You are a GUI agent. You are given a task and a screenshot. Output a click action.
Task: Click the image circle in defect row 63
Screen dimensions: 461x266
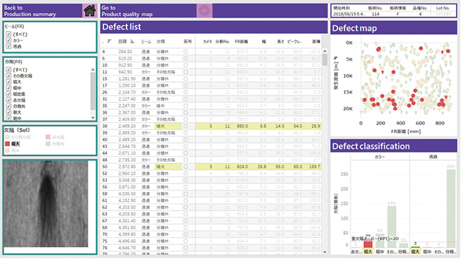point(185,214)
